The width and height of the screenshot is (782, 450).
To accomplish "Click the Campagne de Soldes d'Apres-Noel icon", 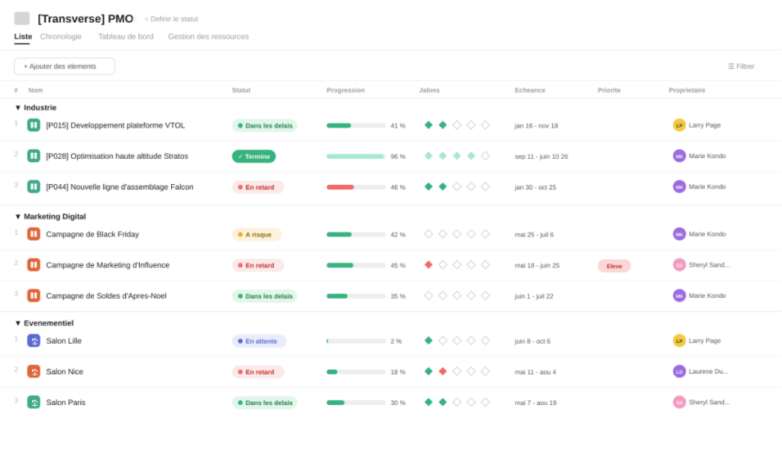I will click(x=34, y=296).
